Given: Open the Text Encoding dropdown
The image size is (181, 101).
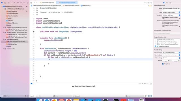Looking at the screenshot, I should click(x=171, y=53).
